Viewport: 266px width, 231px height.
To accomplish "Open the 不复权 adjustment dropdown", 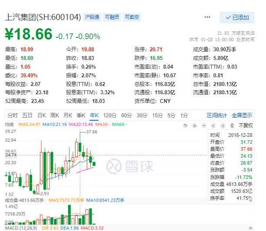I will pos(246,125).
